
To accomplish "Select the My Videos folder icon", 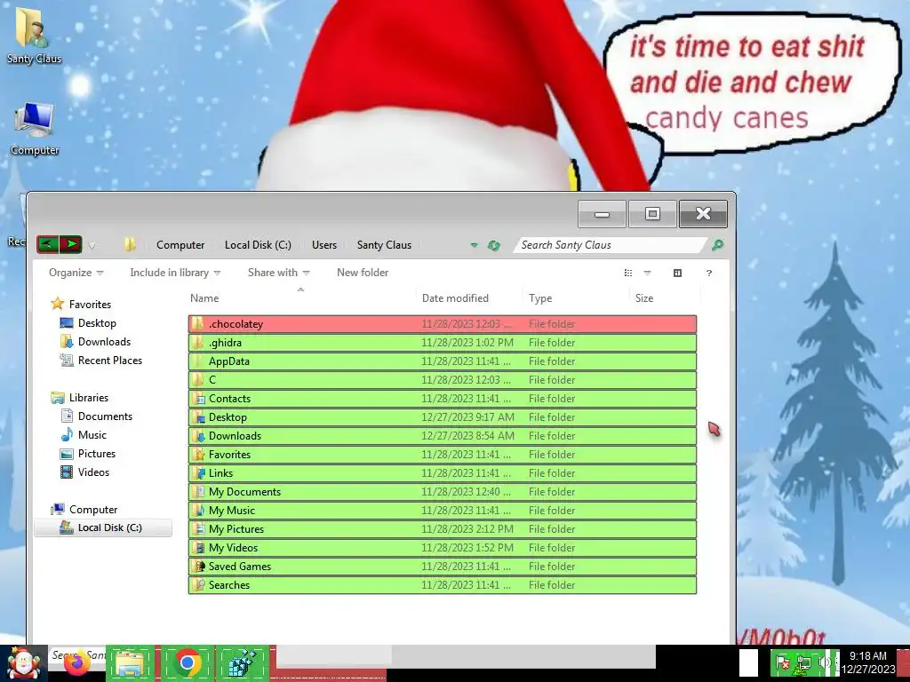I will pyautogui.click(x=200, y=547).
